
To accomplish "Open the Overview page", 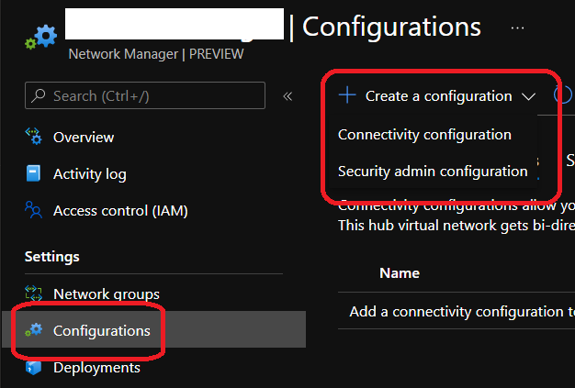I will point(84,138).
